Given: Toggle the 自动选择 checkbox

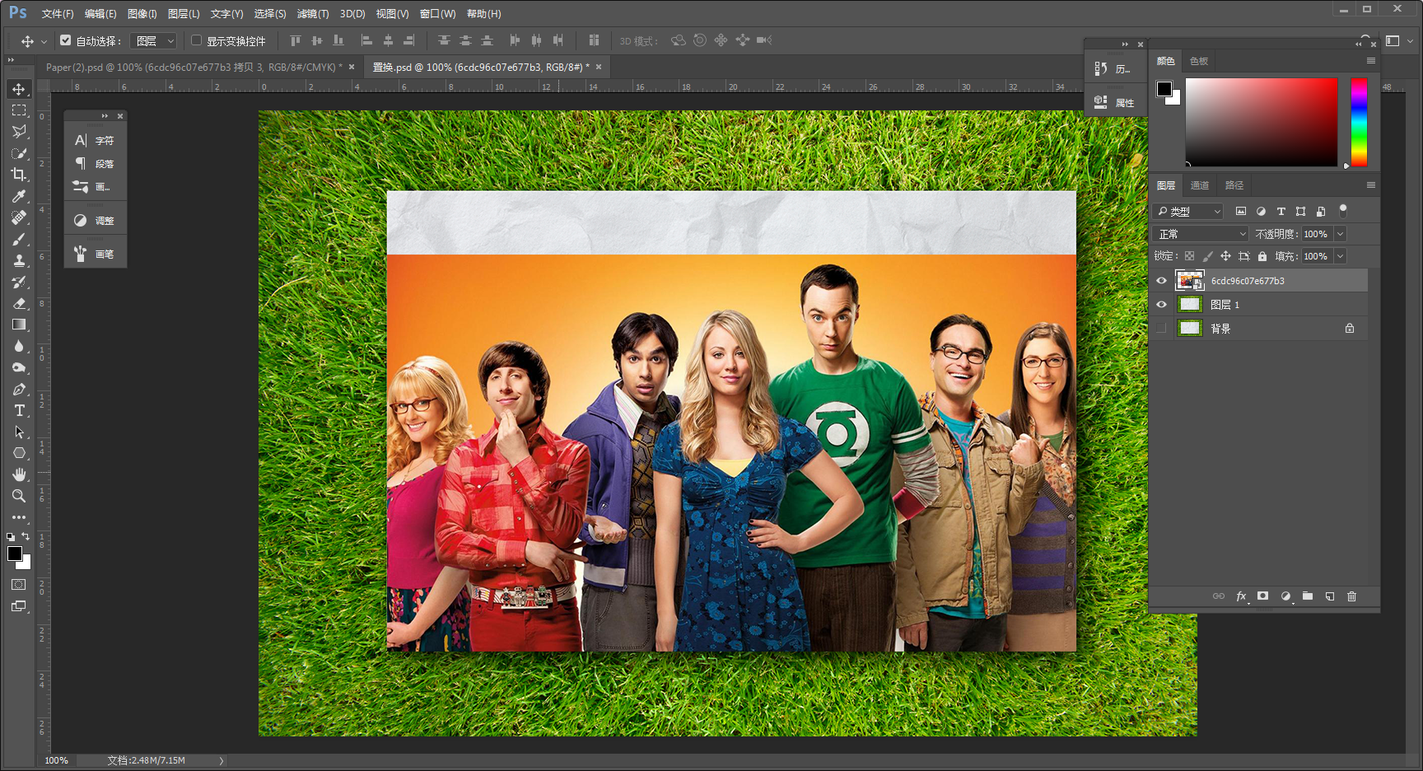Looking at the screenshot, I should pos(66,40).
